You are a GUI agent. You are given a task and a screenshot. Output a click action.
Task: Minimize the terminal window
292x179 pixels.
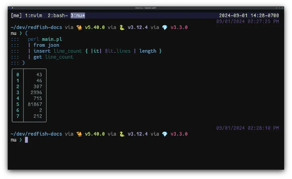277,8
